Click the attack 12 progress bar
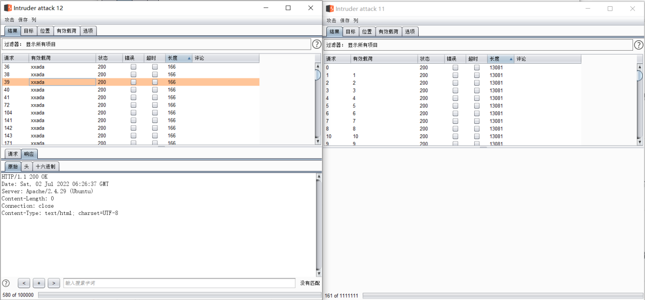The image size is (645, 300). (179, 295)
